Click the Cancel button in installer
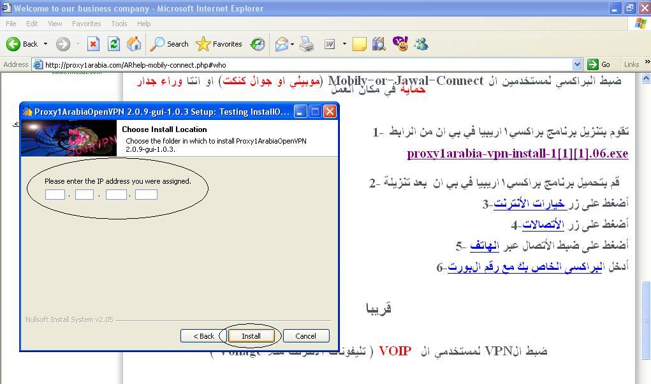This screenshot has width=651, height=384. (306, 336)
